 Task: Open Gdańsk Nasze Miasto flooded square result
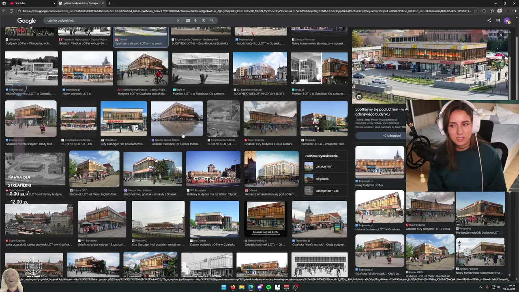[x=177, y=118]
